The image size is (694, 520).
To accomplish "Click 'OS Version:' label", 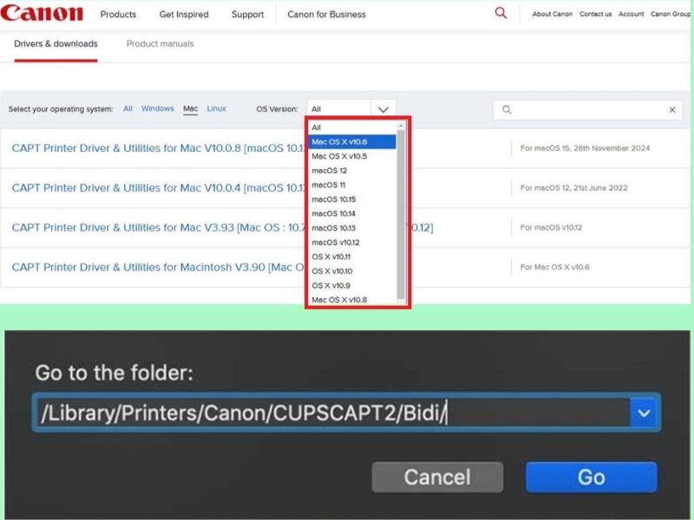I will click(277, 109).
